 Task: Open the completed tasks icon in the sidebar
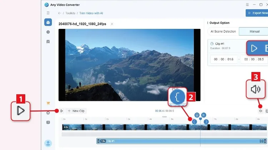tap(48, 42)
